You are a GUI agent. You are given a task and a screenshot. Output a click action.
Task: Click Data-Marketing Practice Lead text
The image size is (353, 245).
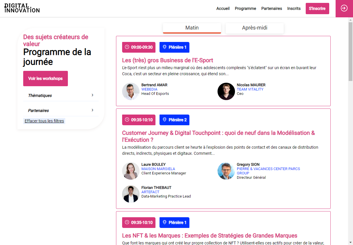pyautogui.click(x=166, y=196)
